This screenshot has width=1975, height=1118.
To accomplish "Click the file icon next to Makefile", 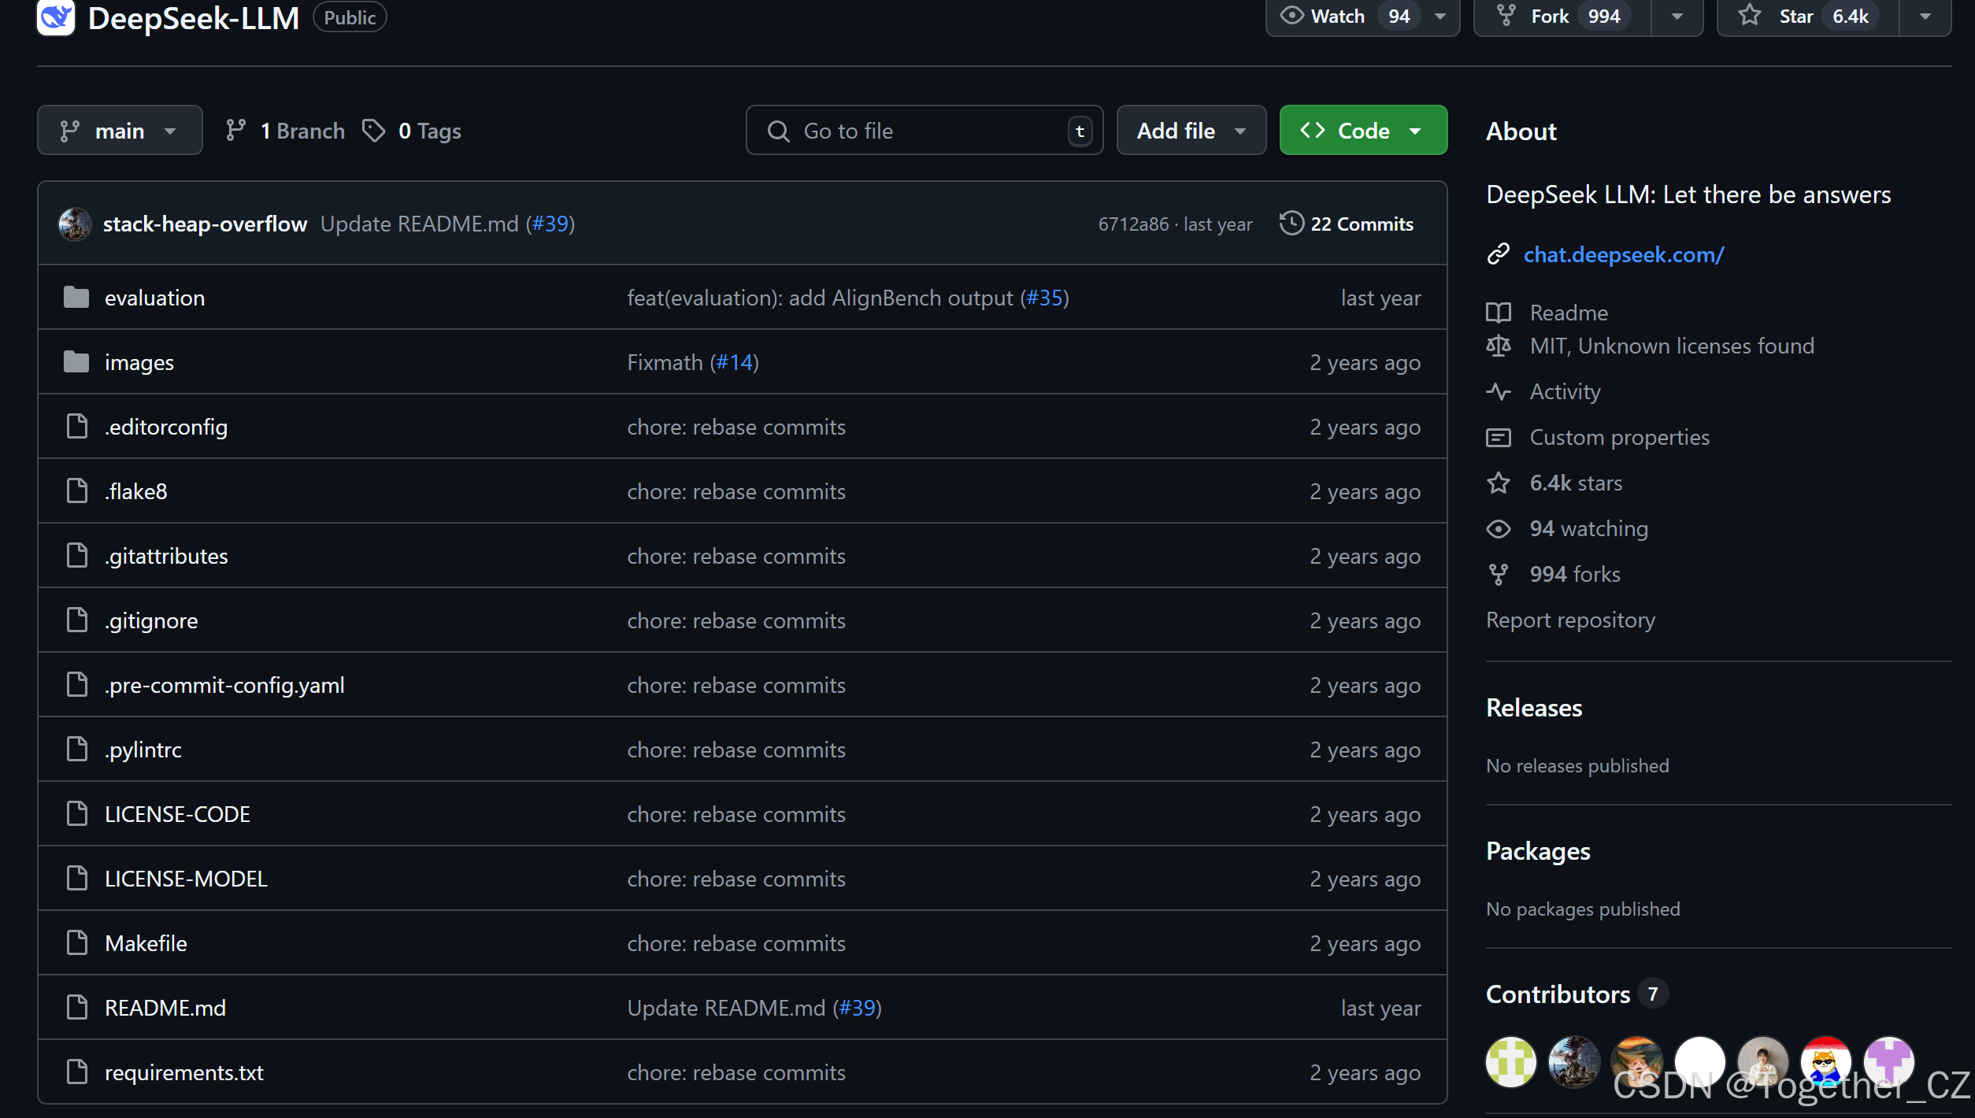I will point(76,942).
